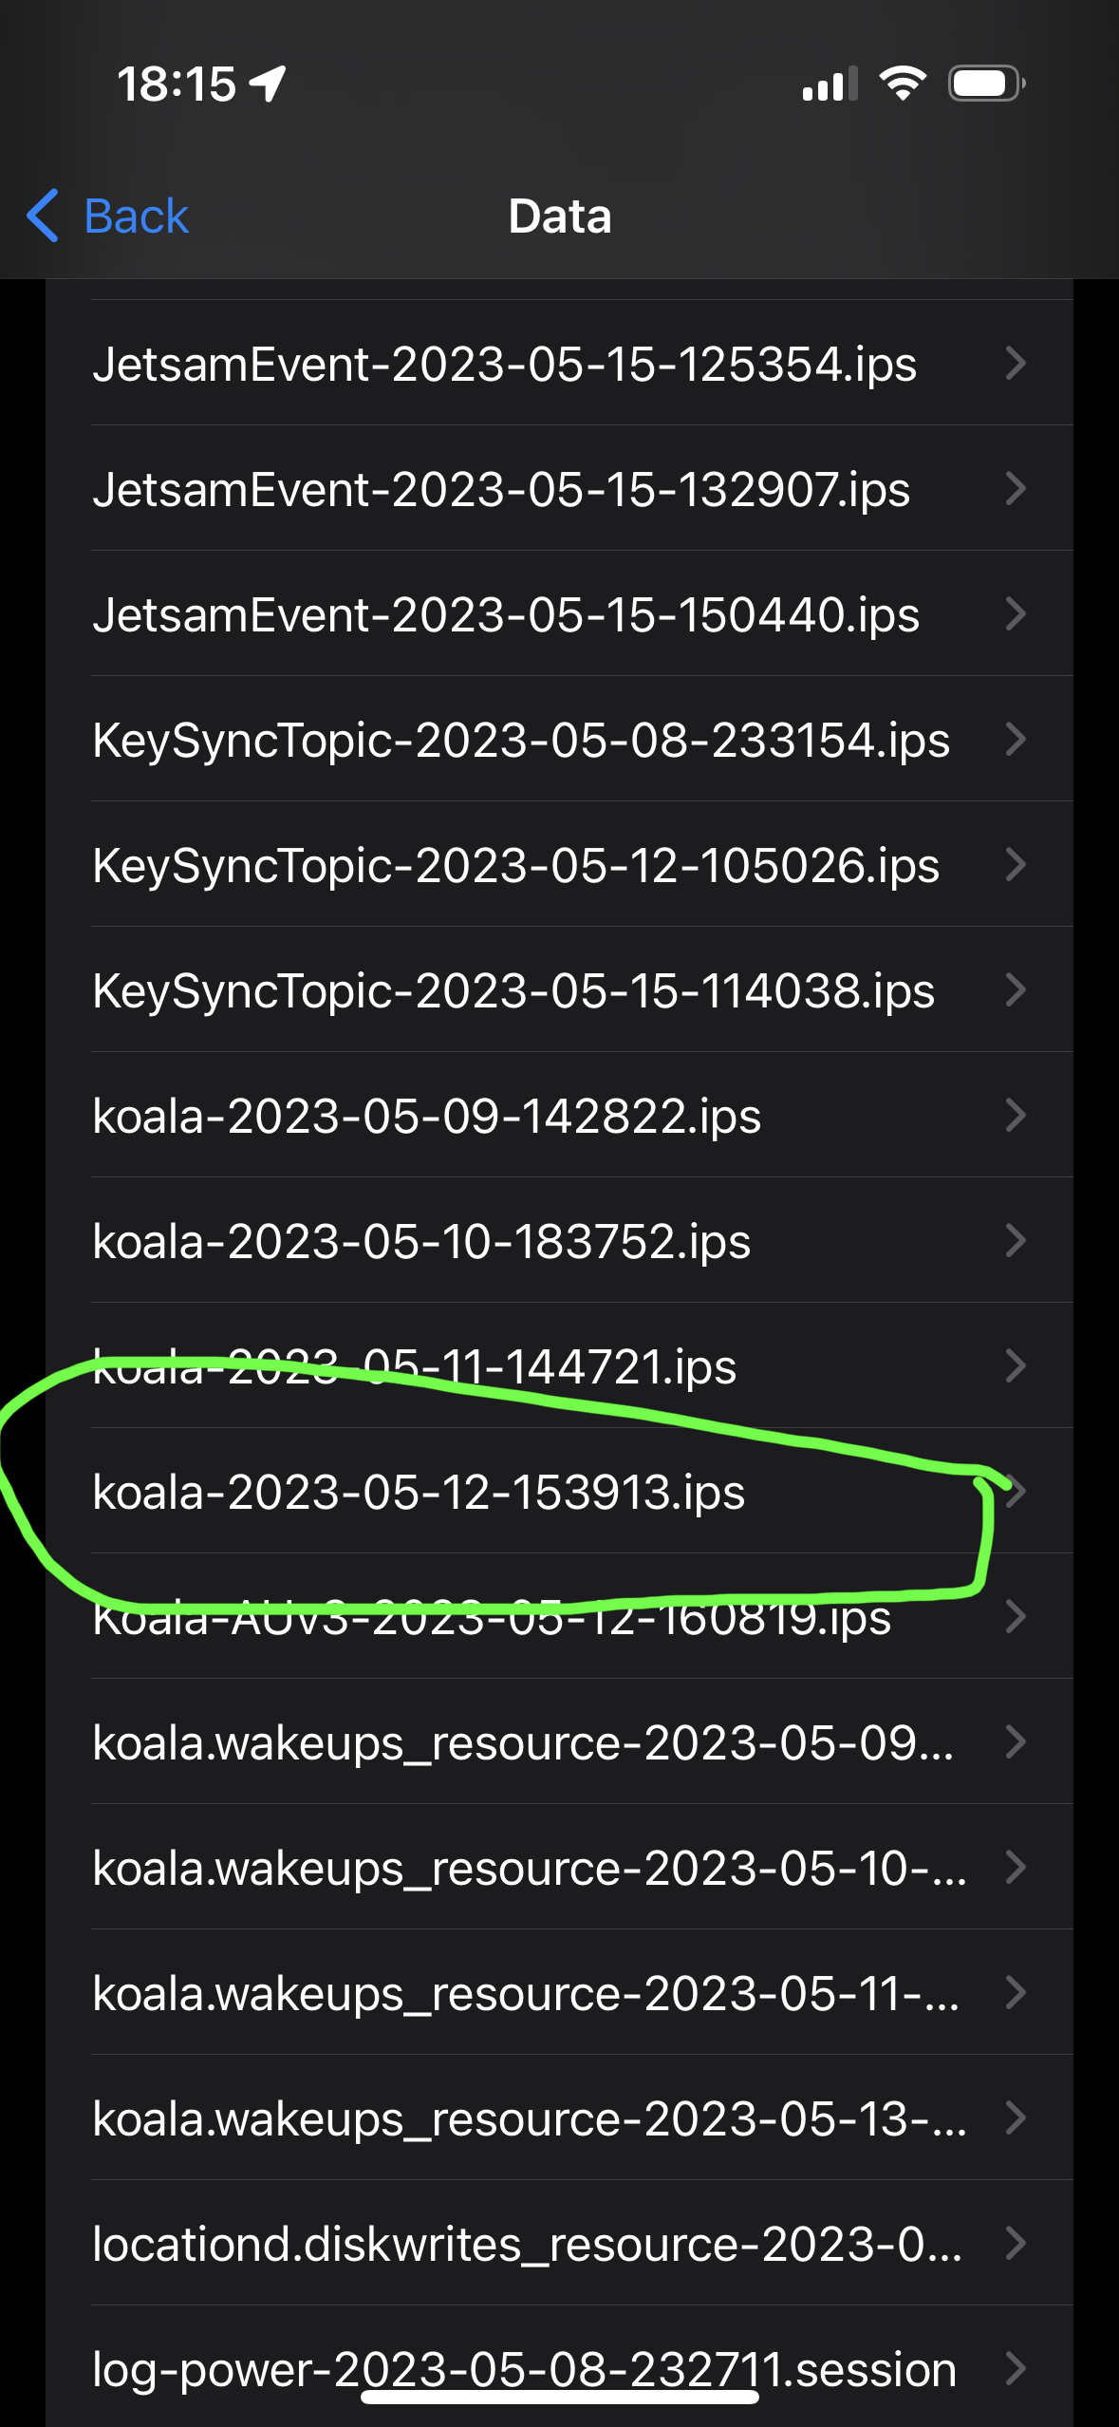The height and width of the screenshot is (2427, 1119).
Task: Tap the location arrow status icon
Action: pyautogui.click(x=269, y=84)
